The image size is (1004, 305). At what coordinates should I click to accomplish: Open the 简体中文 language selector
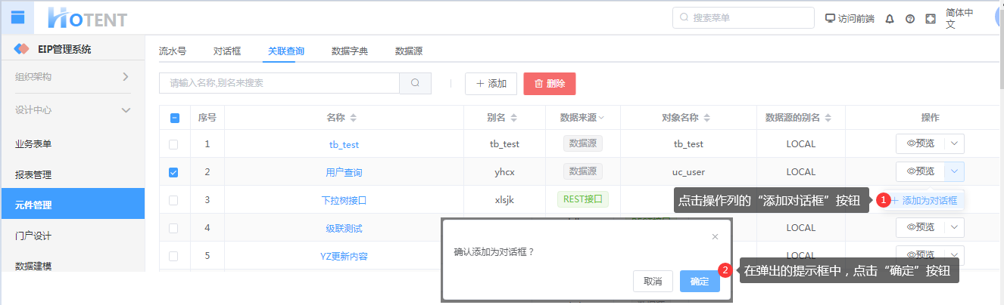click(x=960, y=18)
